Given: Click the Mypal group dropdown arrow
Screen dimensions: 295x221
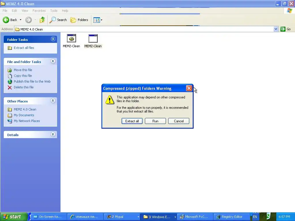Looking at the screenshot, I should tap(138, 217).
